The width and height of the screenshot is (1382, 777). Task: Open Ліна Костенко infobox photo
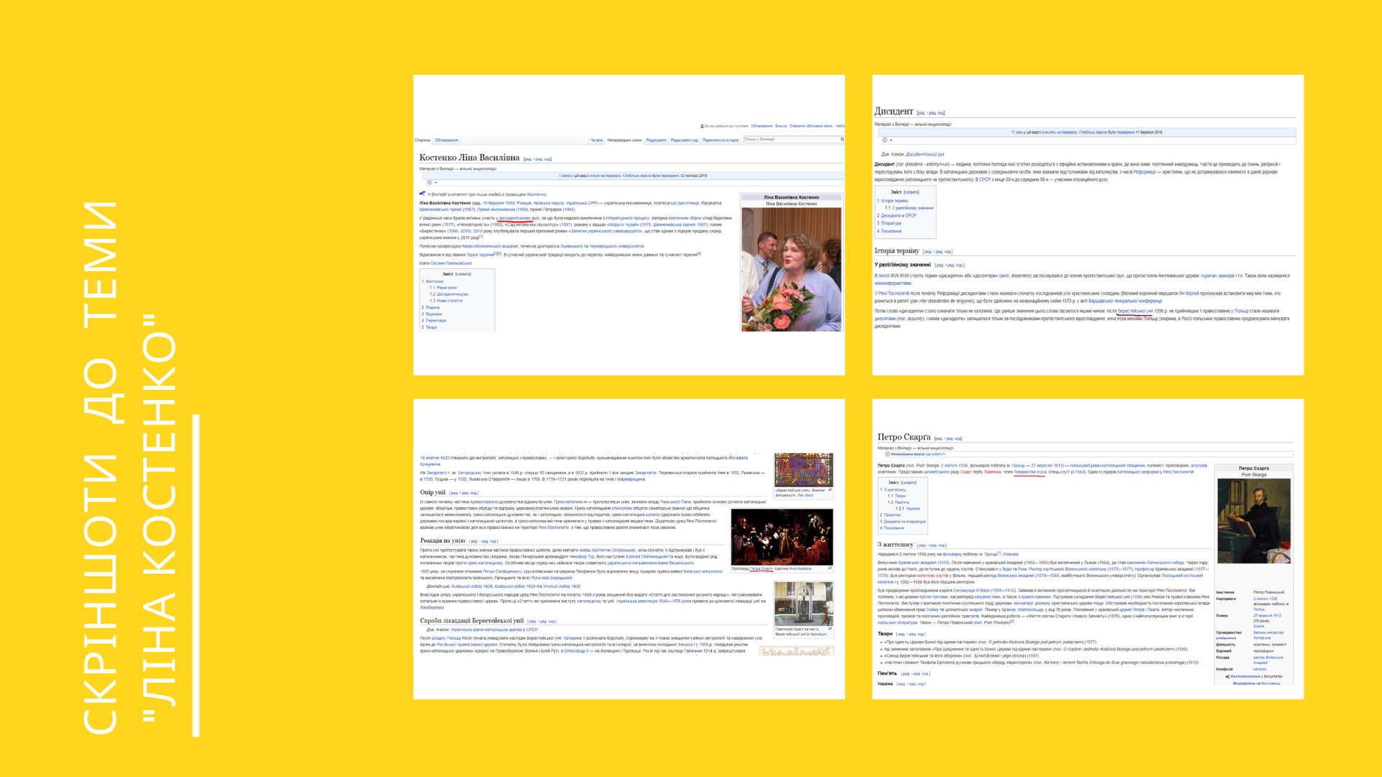pyautogui.click(x=791, y=270)
